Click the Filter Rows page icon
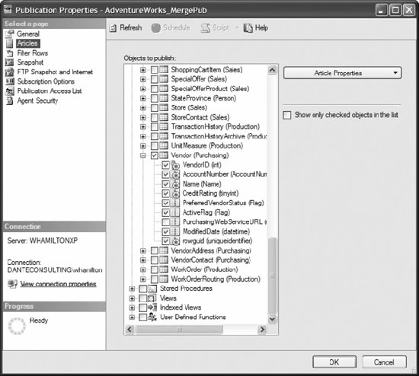Screen dimensions: 419x376 pyautogui.click(x=10, y=53)
